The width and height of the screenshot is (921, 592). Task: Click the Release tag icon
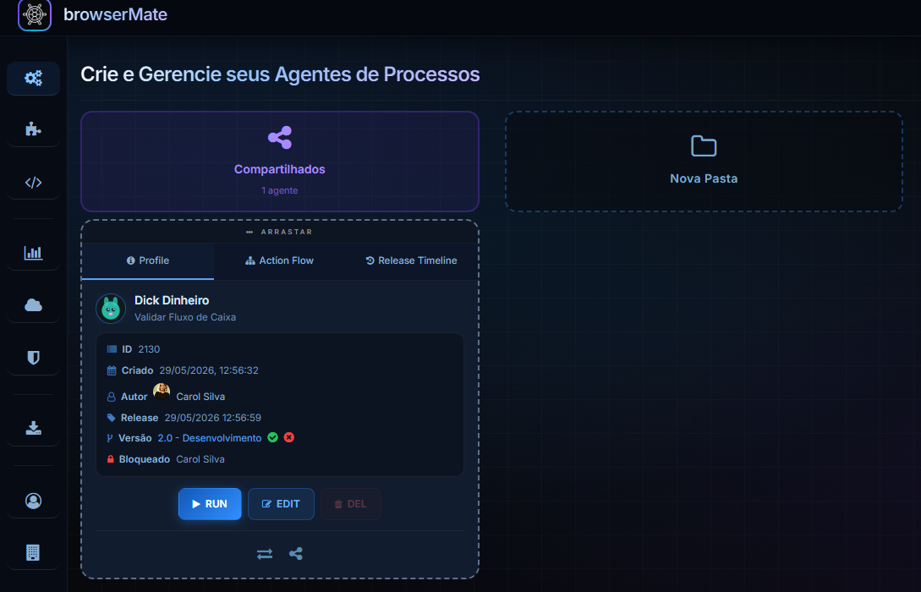[111, 418]
